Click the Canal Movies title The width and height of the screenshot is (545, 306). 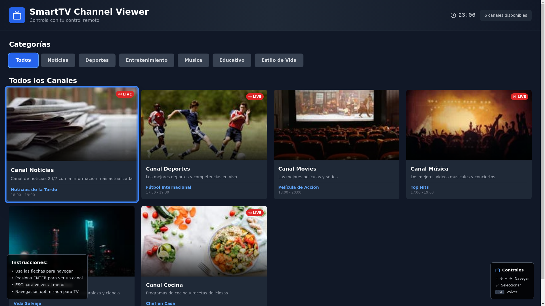click(x=297, y=169)
